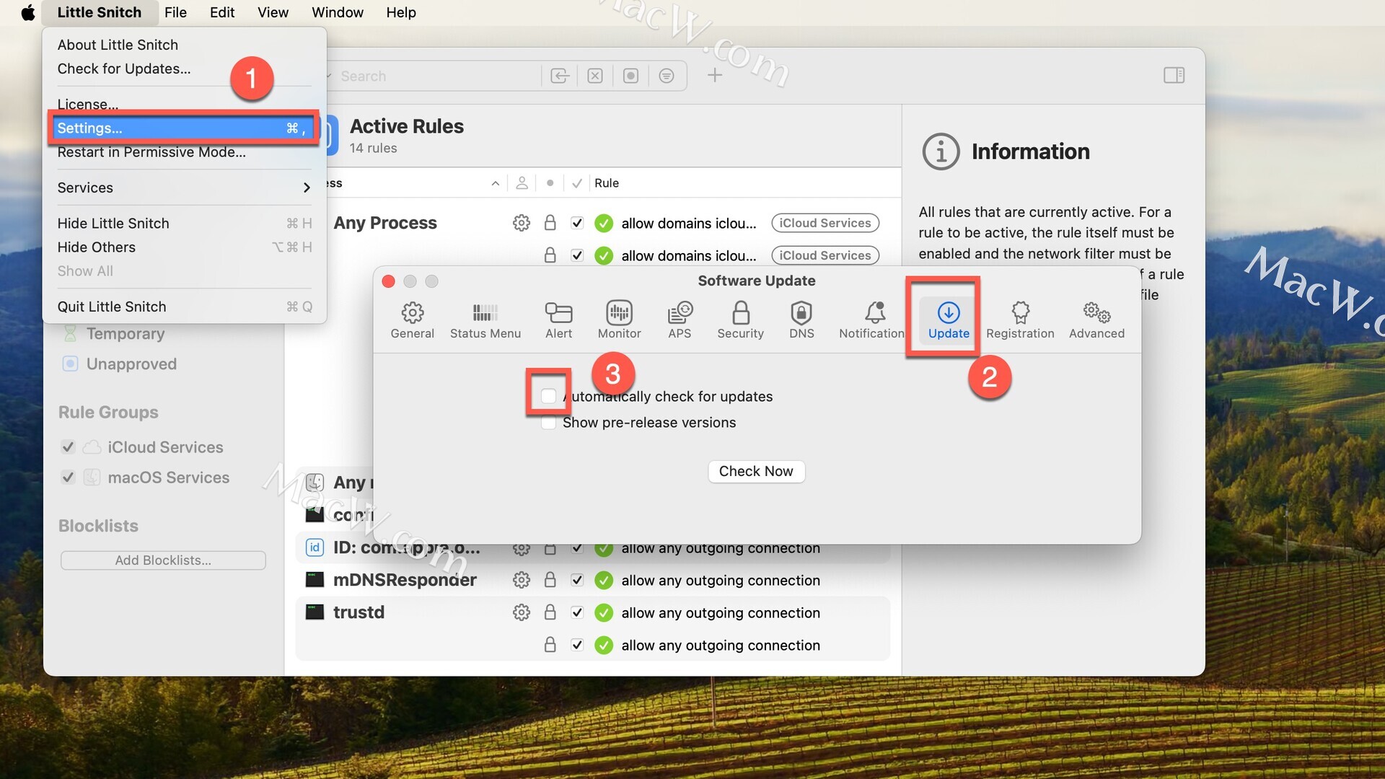Toggle Show pre-release versions checkbox
This screenshot has height=779, width=1385.
548,423
